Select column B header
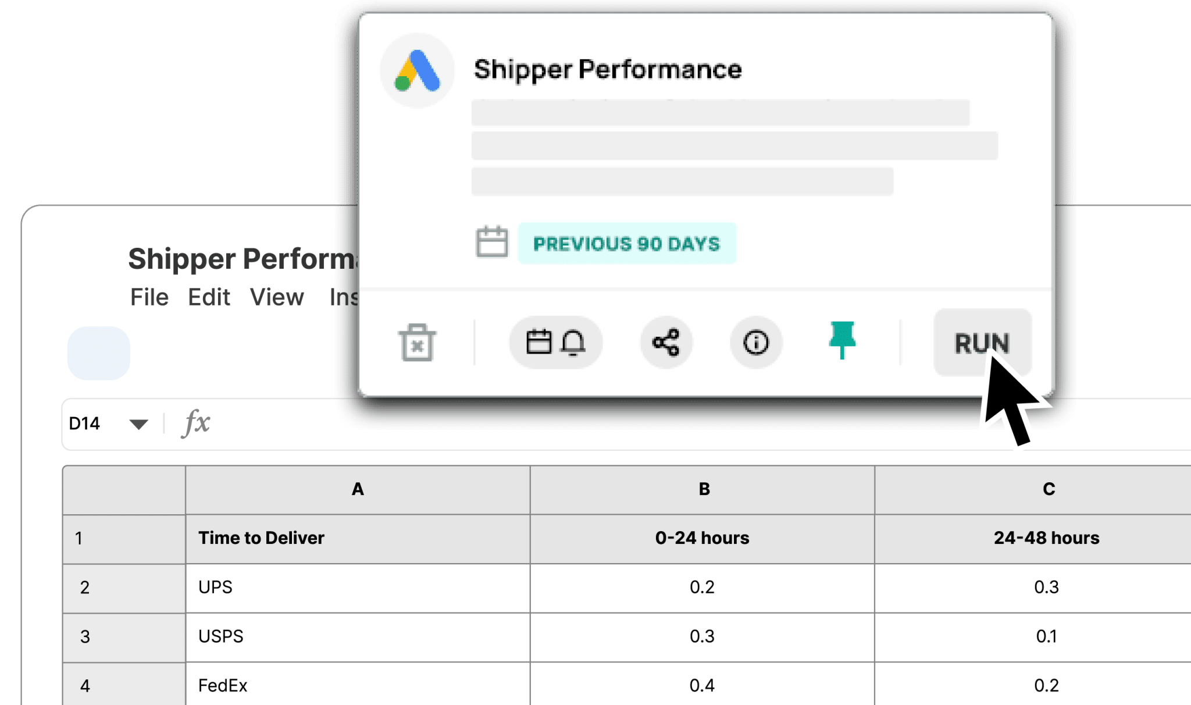Image resolution: width=1191 pixels, height=705 pixels. point(703,490)
